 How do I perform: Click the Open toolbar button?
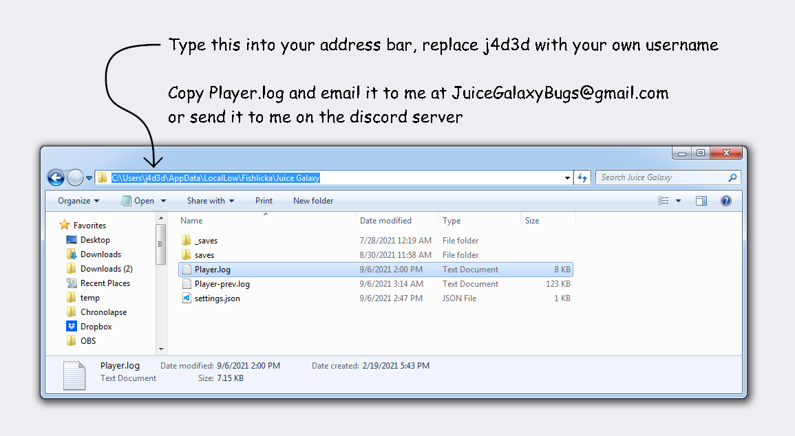(138, 201)
